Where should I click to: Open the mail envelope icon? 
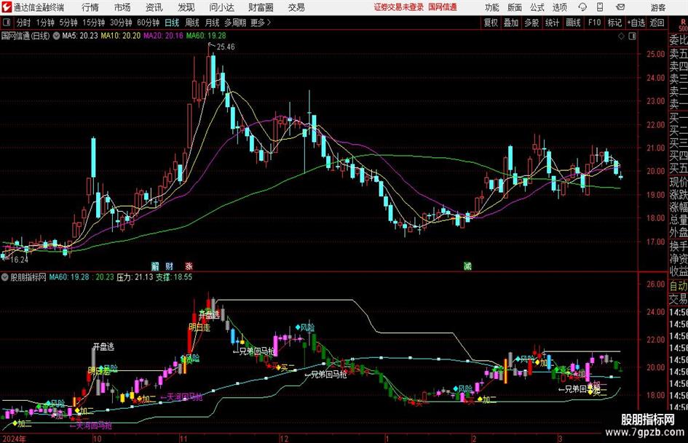620,7
